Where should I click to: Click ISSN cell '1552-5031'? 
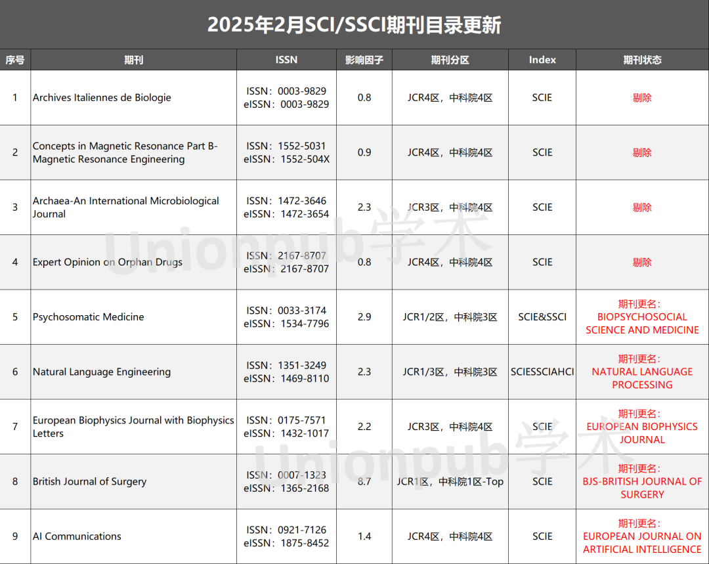click(286, 152)
